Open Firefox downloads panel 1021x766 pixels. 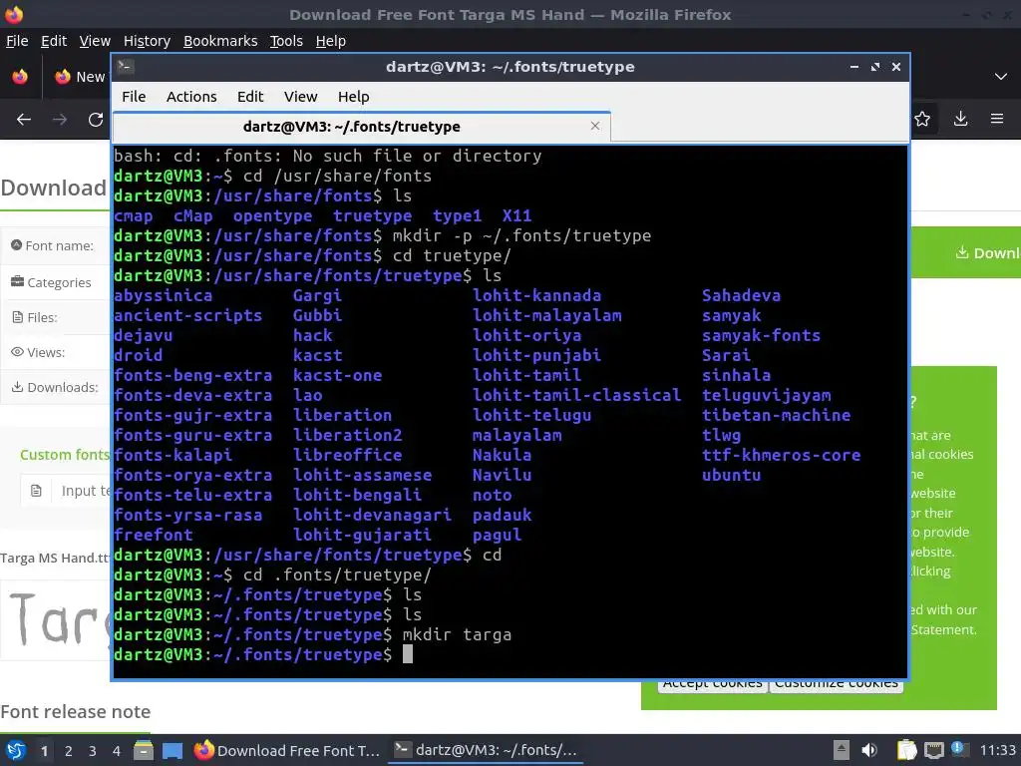tap(960, 119)
